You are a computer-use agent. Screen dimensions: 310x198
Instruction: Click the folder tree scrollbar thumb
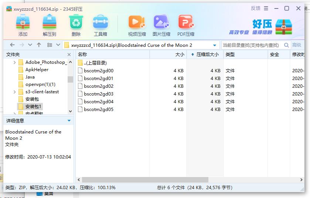pyautogui.click(x=70, y=79)
